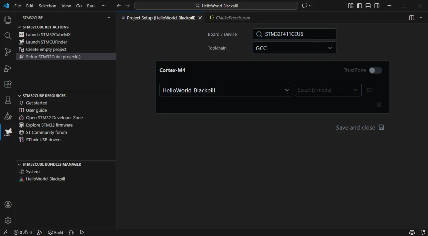Open the Toolchain GCC dropdown
The width and height of the screenshot is (428, 236).
click(295, 48)
